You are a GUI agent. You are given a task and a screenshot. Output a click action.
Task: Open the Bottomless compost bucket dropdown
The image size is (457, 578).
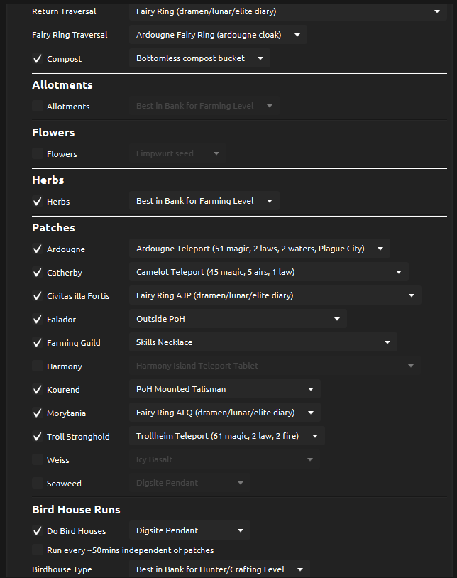pyautogui.click(x=199, y=58)
